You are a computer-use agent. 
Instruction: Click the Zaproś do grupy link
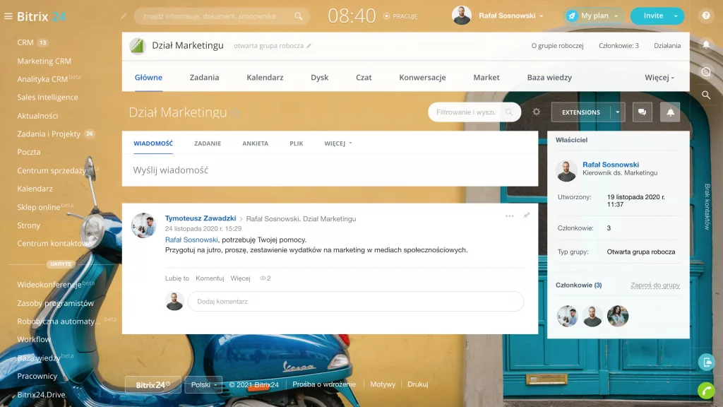coord(655,285)
